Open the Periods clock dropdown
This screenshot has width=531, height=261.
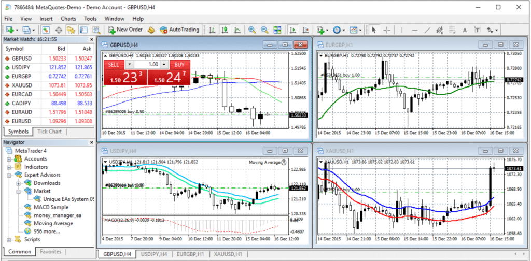click(339, 30)
